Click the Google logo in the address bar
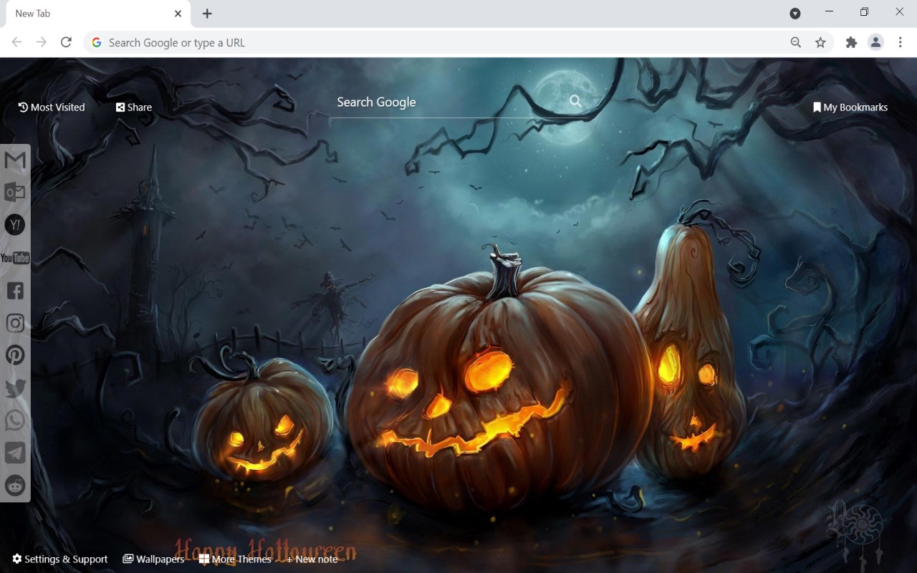The height and width of the screenshot is (573, 917). [x=97, y=42]
